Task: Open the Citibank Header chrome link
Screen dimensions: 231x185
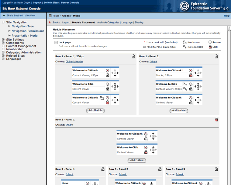Action: (74, 62)
